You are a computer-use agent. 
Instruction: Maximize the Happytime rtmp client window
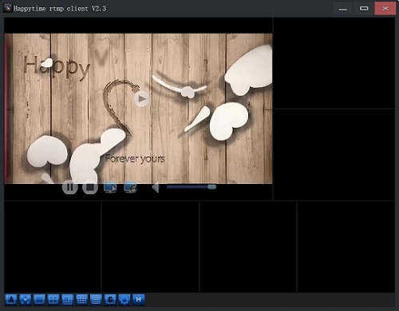[x=364, y=9]
